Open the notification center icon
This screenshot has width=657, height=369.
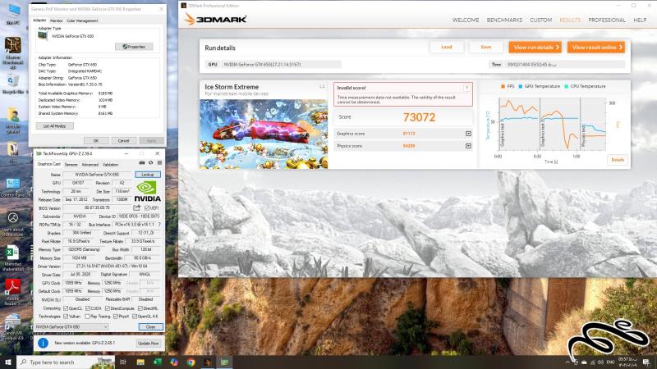(x=646, y=362)
